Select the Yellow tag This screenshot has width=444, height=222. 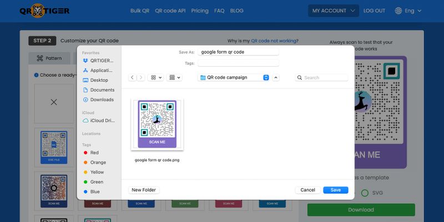pos(94,172)
